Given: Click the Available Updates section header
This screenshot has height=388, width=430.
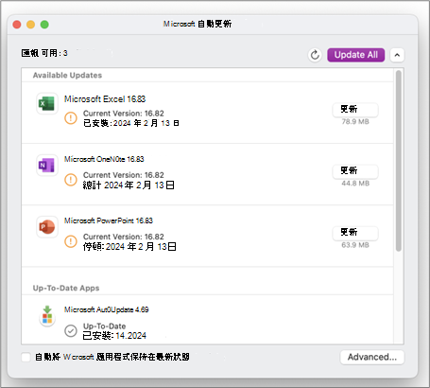Looking at the screenshot, I should point(67,75).
